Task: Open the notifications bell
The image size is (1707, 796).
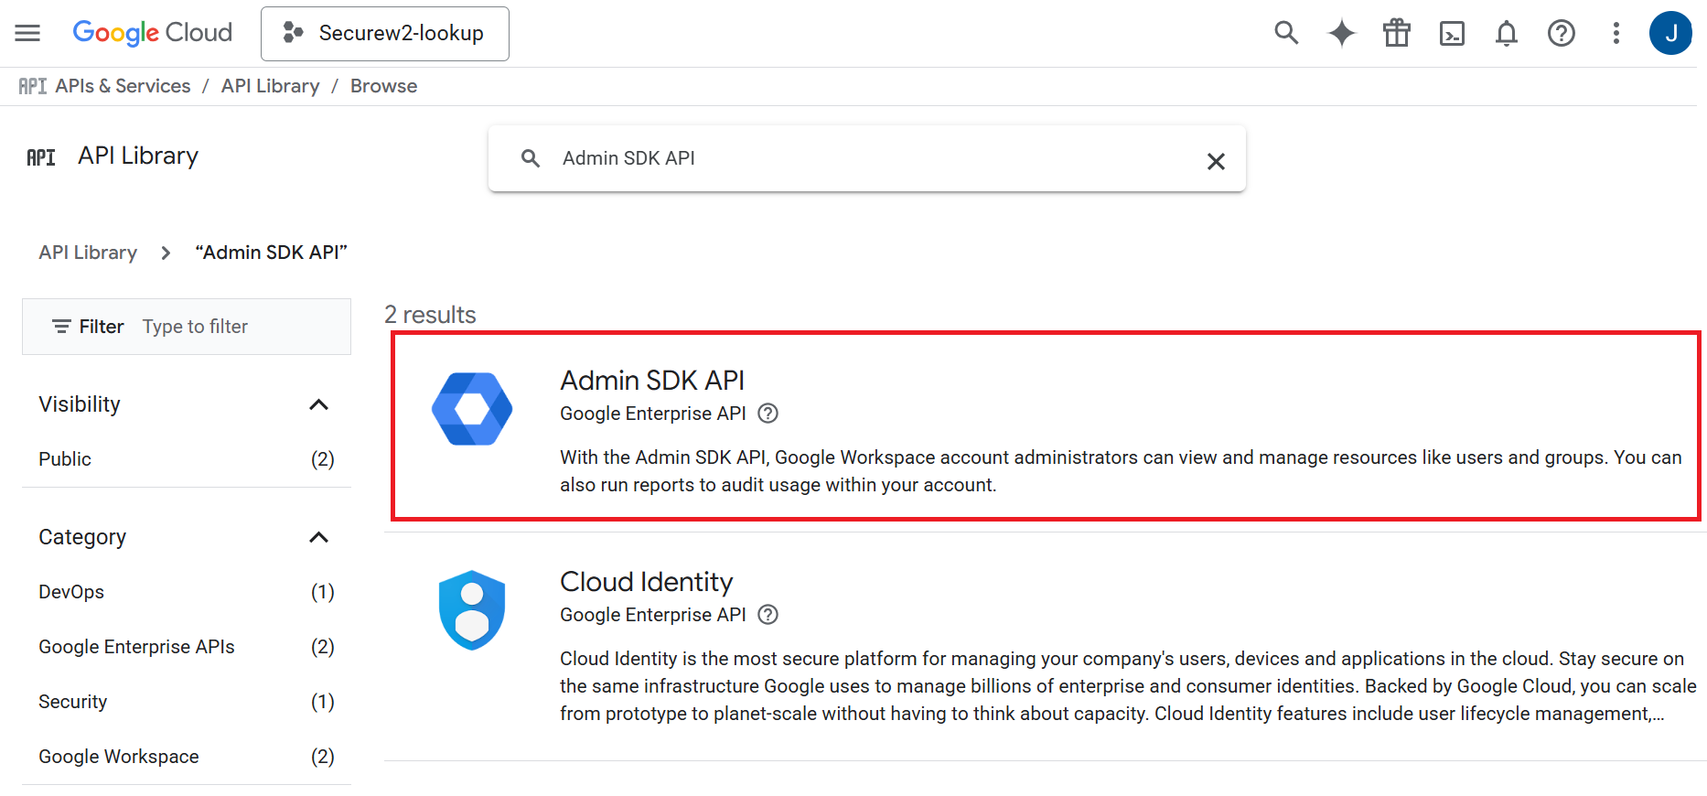Action: click(1506, 34)
